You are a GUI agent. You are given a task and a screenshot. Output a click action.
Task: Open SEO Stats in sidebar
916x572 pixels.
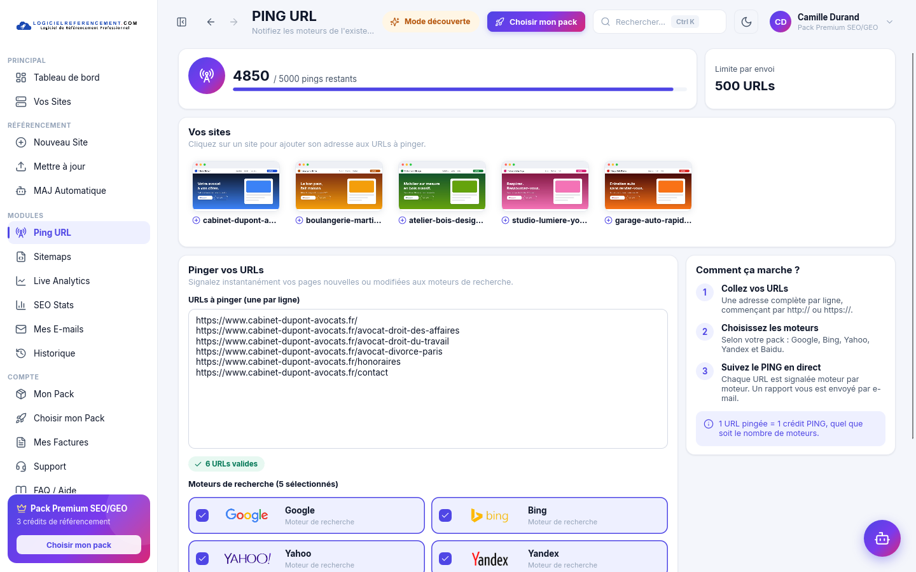tap(79, 305)
